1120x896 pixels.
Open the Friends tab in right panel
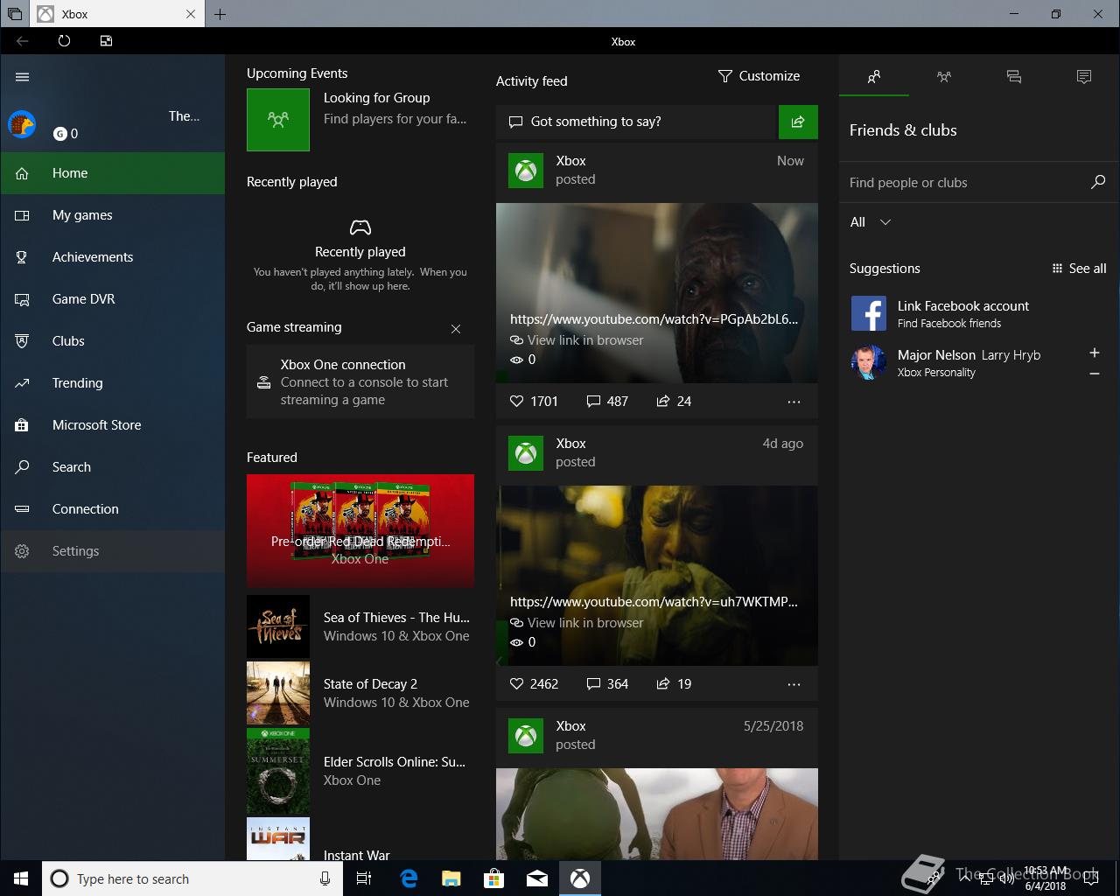click(874, 77)
